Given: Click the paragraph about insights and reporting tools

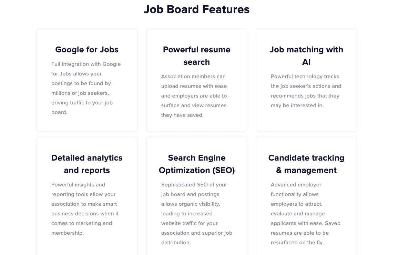Looking at the screenshot, I should click(x=85, y=209).
